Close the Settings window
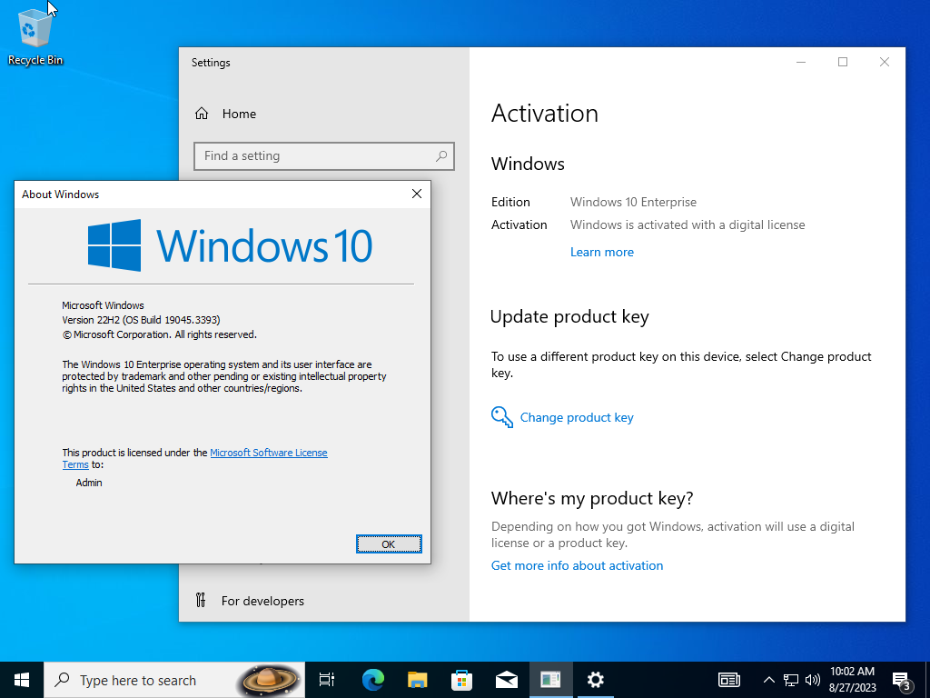The width and height of the screenshot is (930, 698). pos(885,62)
